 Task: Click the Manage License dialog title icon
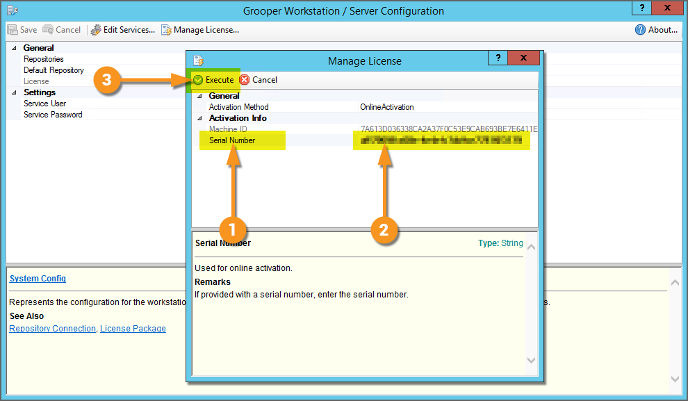point(199,60)
